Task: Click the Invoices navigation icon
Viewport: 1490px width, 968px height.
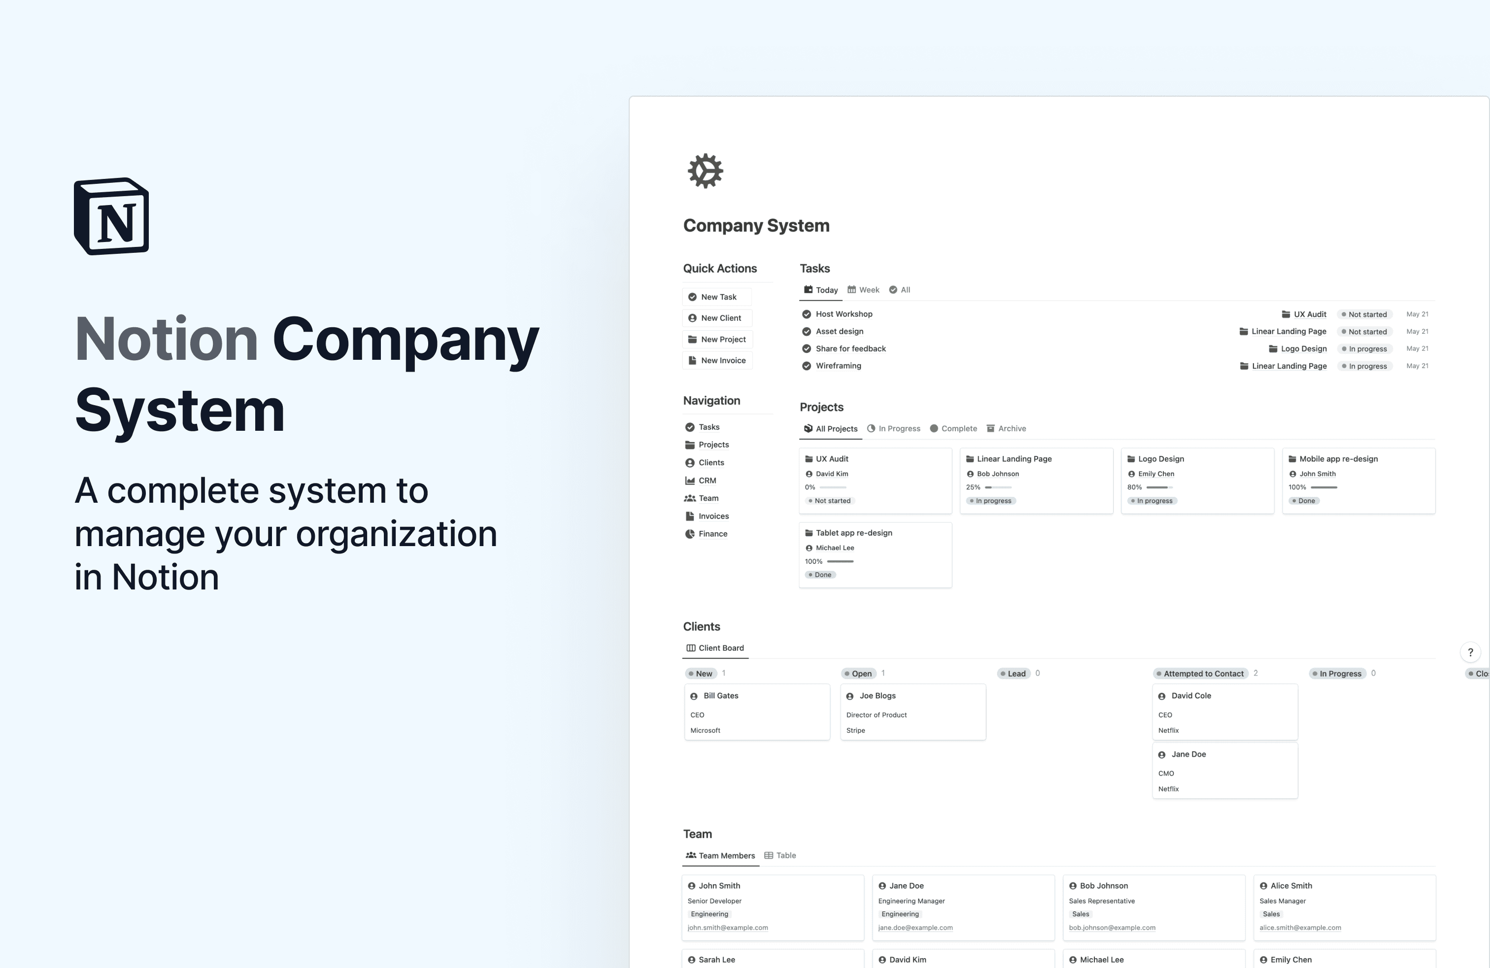Action: (x=688, y=516)
